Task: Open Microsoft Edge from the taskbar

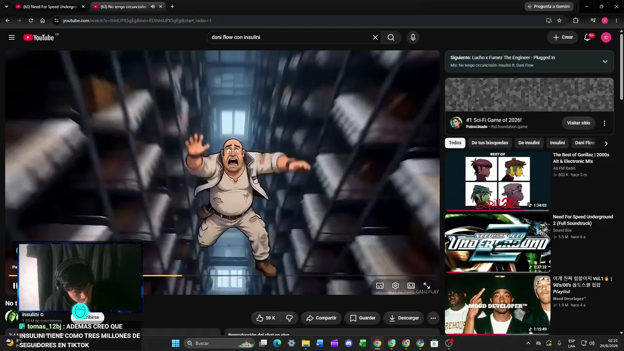Action: 277,343
